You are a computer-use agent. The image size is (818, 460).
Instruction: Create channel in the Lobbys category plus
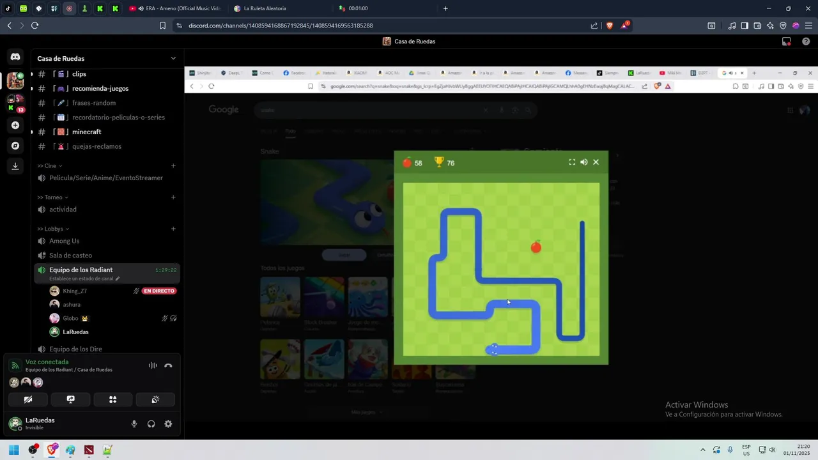(x=173, y=229)
